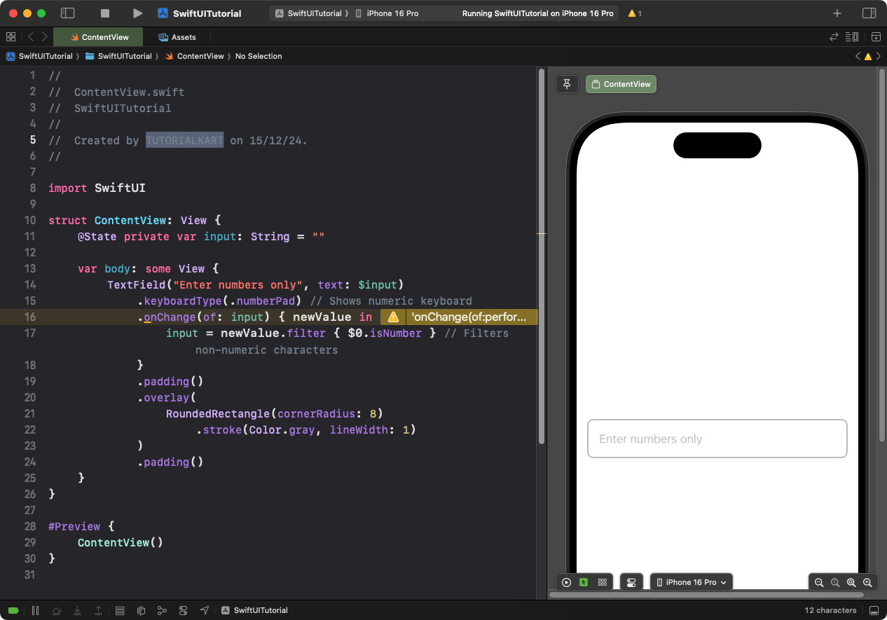Pause the running app in the debug bar
Image resolution: width=887 pixels, height=620 pixels.
point(36,610)
